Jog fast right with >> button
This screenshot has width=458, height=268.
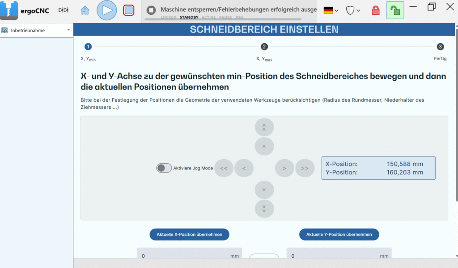305,168
